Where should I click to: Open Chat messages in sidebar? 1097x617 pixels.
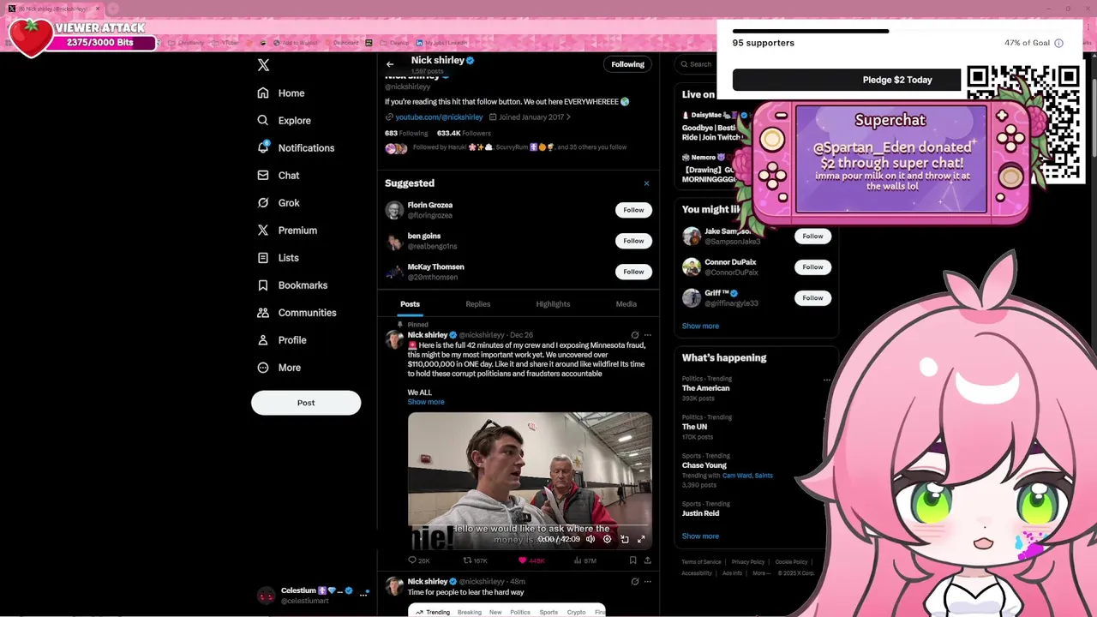point(279,175)
